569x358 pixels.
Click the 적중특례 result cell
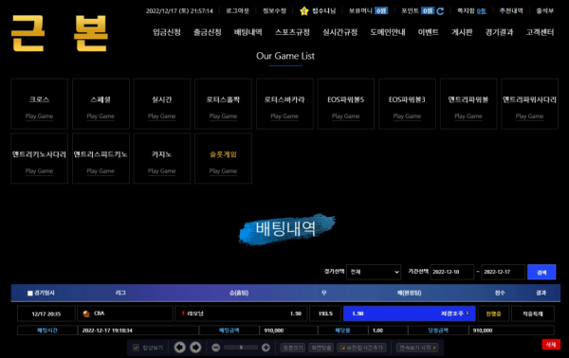pos(533,313)
